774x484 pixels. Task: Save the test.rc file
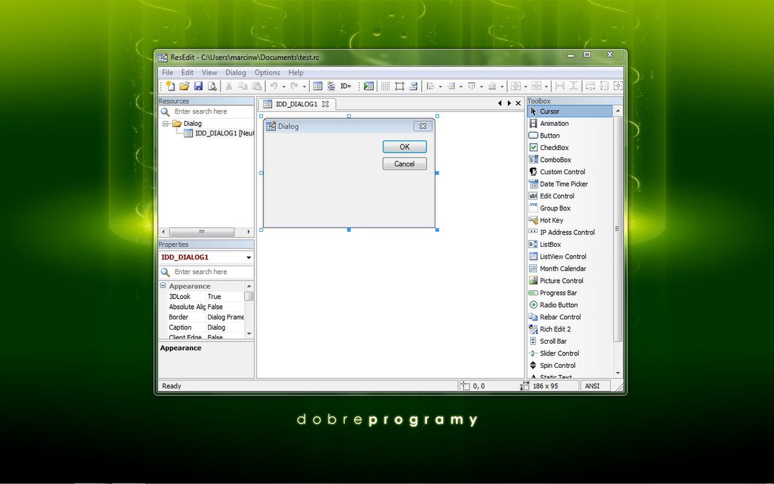[x=199, y=86]
